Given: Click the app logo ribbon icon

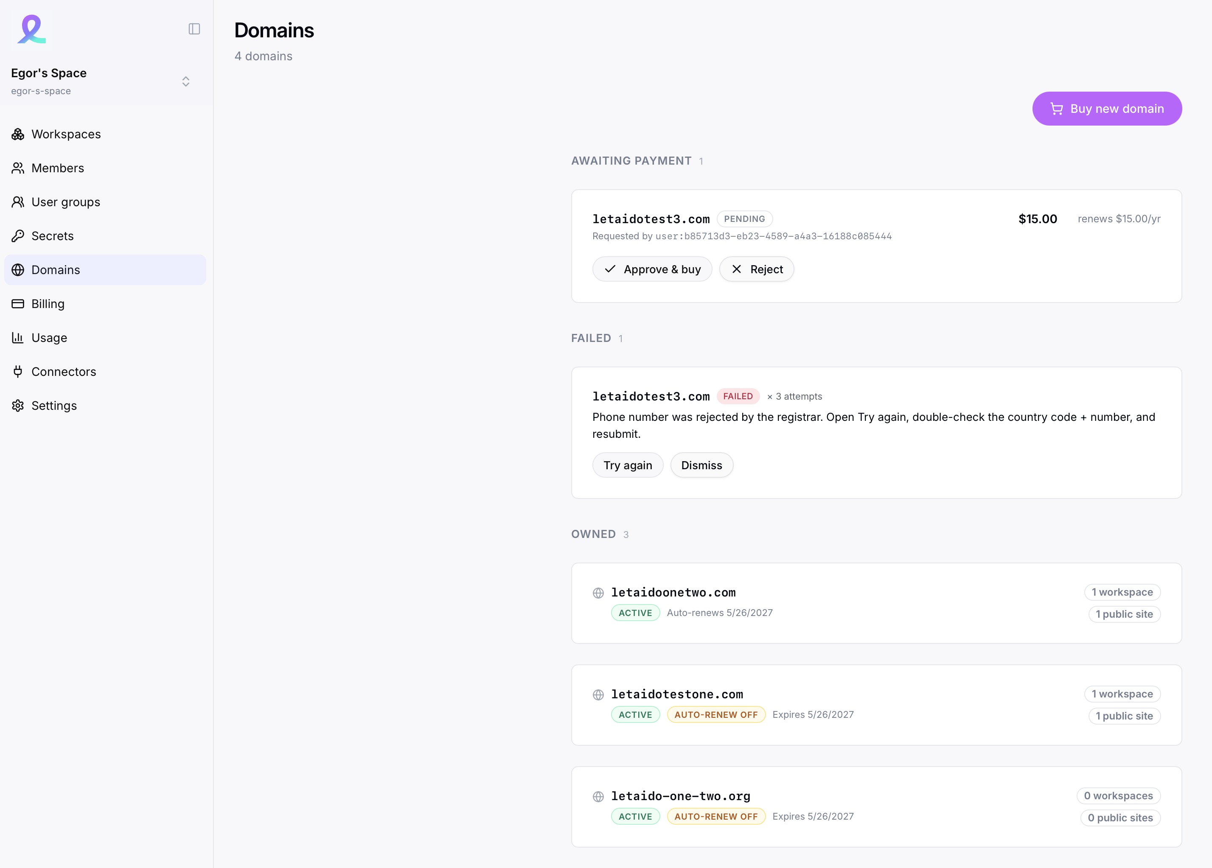Looking at the screenshot, I should [31, 29].
